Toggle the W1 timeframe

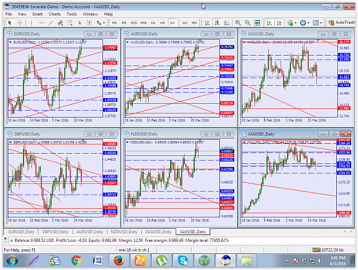click(185, 22)
